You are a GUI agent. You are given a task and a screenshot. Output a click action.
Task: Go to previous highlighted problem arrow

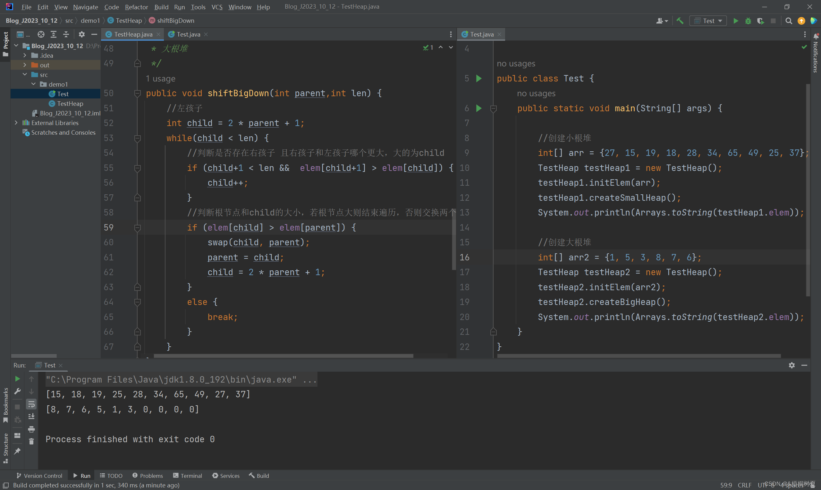coord(441,47)
